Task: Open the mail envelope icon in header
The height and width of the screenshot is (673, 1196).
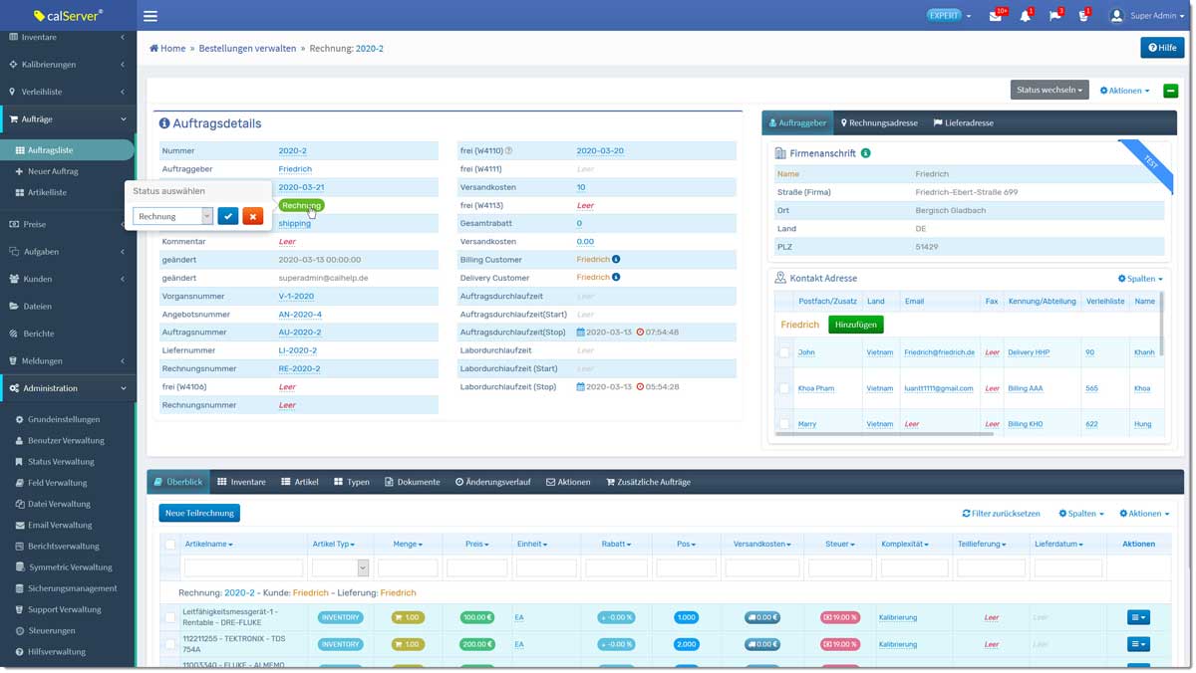Action: (995, 16)
